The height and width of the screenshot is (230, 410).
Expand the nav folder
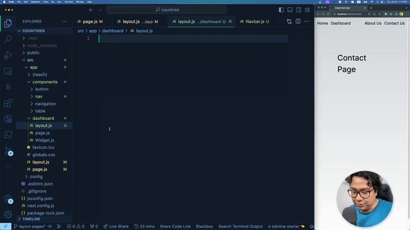[38, 96]
